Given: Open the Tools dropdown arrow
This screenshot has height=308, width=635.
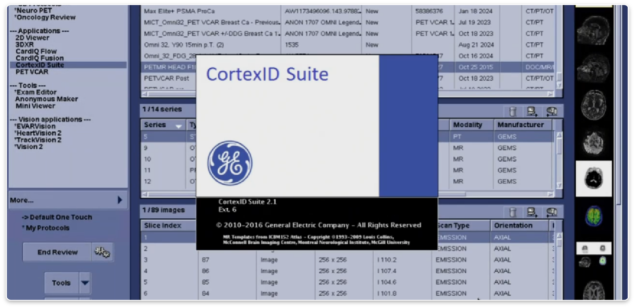Looking at the screenshot, I should tap(85, 283).
